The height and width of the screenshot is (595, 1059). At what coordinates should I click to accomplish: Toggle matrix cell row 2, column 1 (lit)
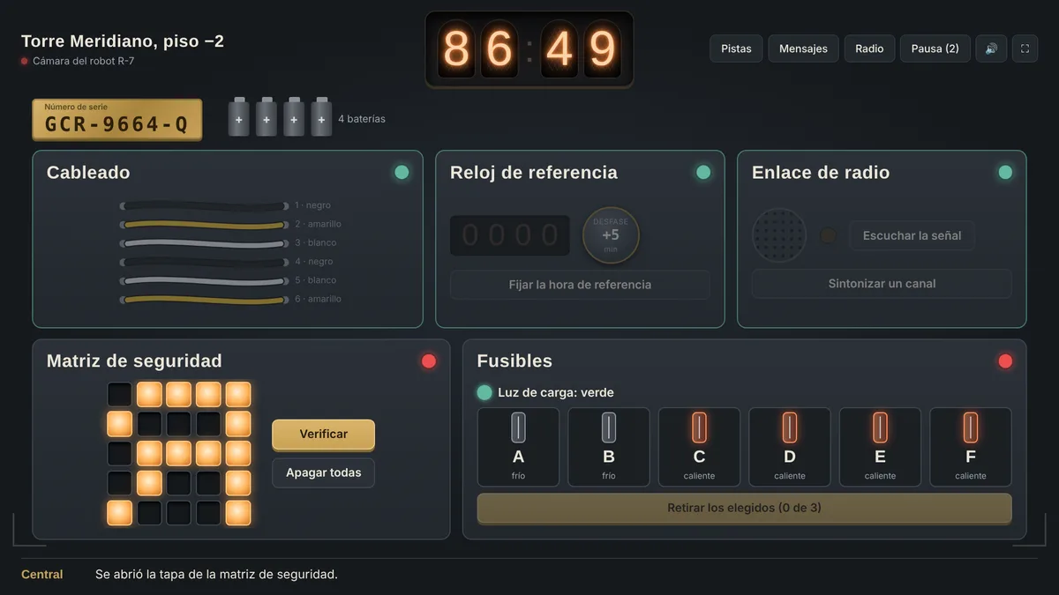120,424
